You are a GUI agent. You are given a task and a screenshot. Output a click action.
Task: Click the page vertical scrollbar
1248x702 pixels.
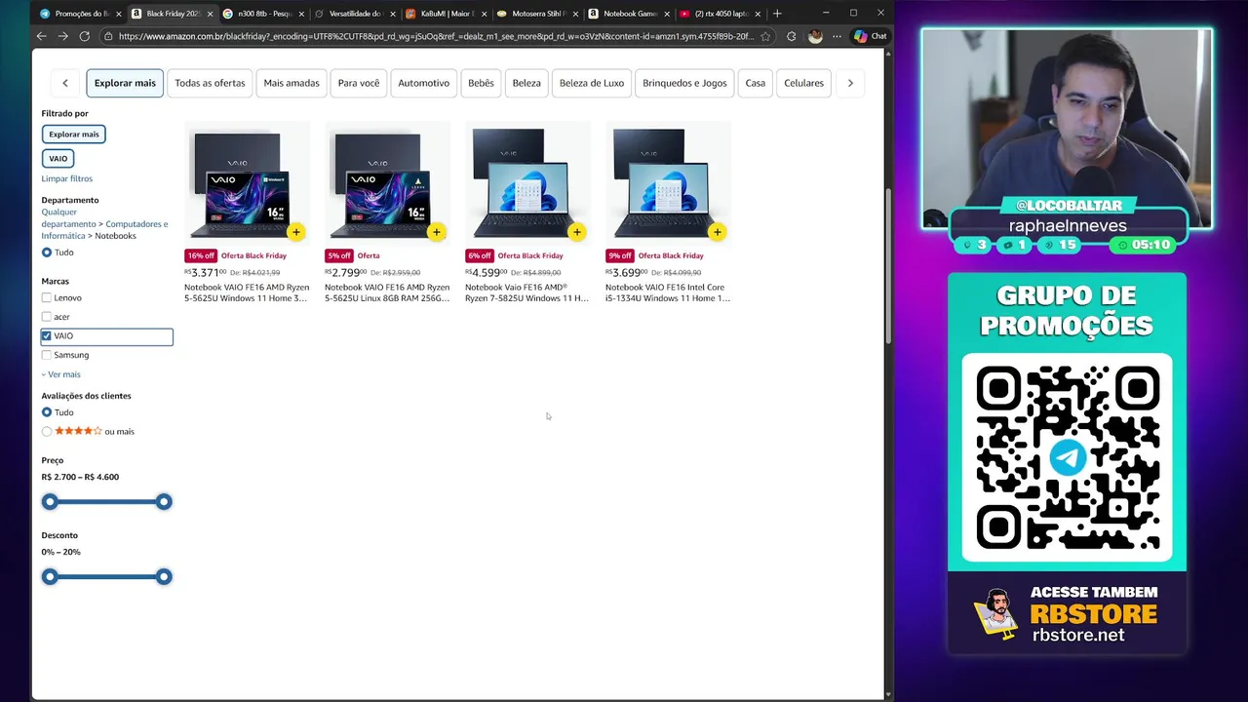coord(887,265)
